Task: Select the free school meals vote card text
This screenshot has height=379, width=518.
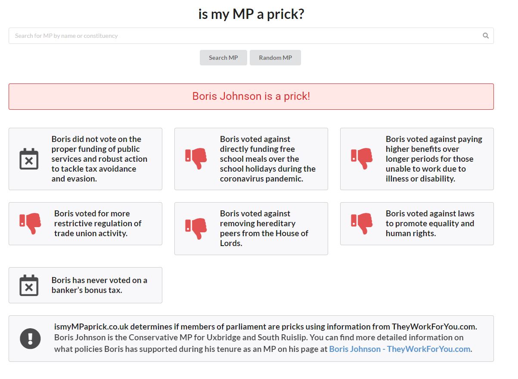Action: [x=268, y=159]
